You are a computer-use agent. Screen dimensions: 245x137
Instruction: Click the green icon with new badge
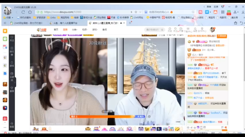229,12
